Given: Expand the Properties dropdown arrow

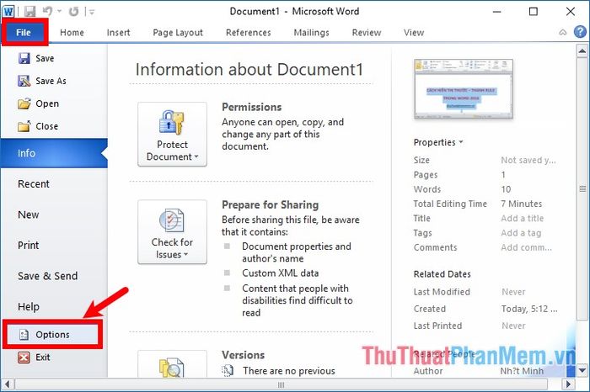Looking at the screenshot, I should click(461, 142).
